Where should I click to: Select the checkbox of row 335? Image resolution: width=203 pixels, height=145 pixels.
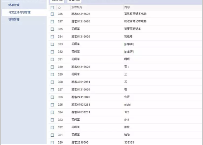click(52, 29)
